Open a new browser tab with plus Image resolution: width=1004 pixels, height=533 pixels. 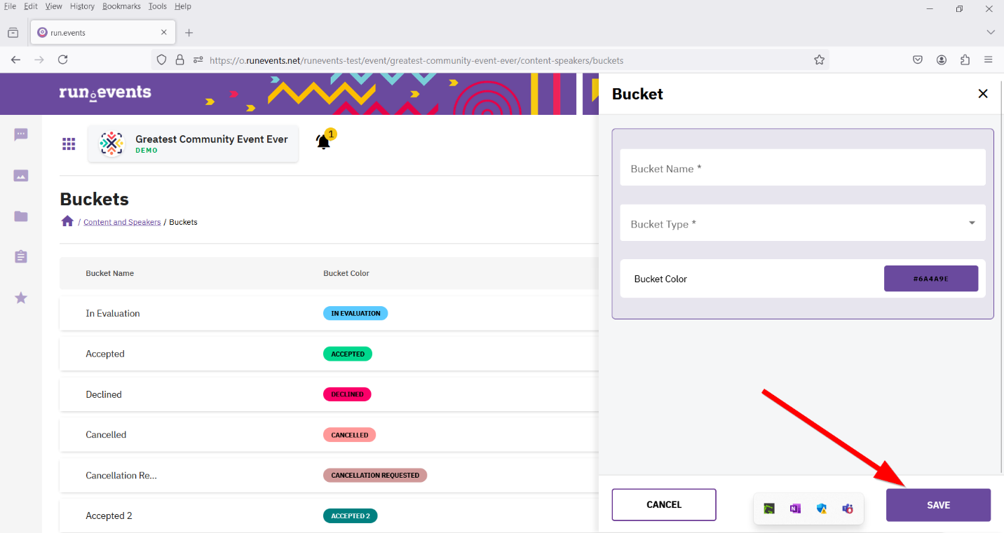(x=189, y=32)
